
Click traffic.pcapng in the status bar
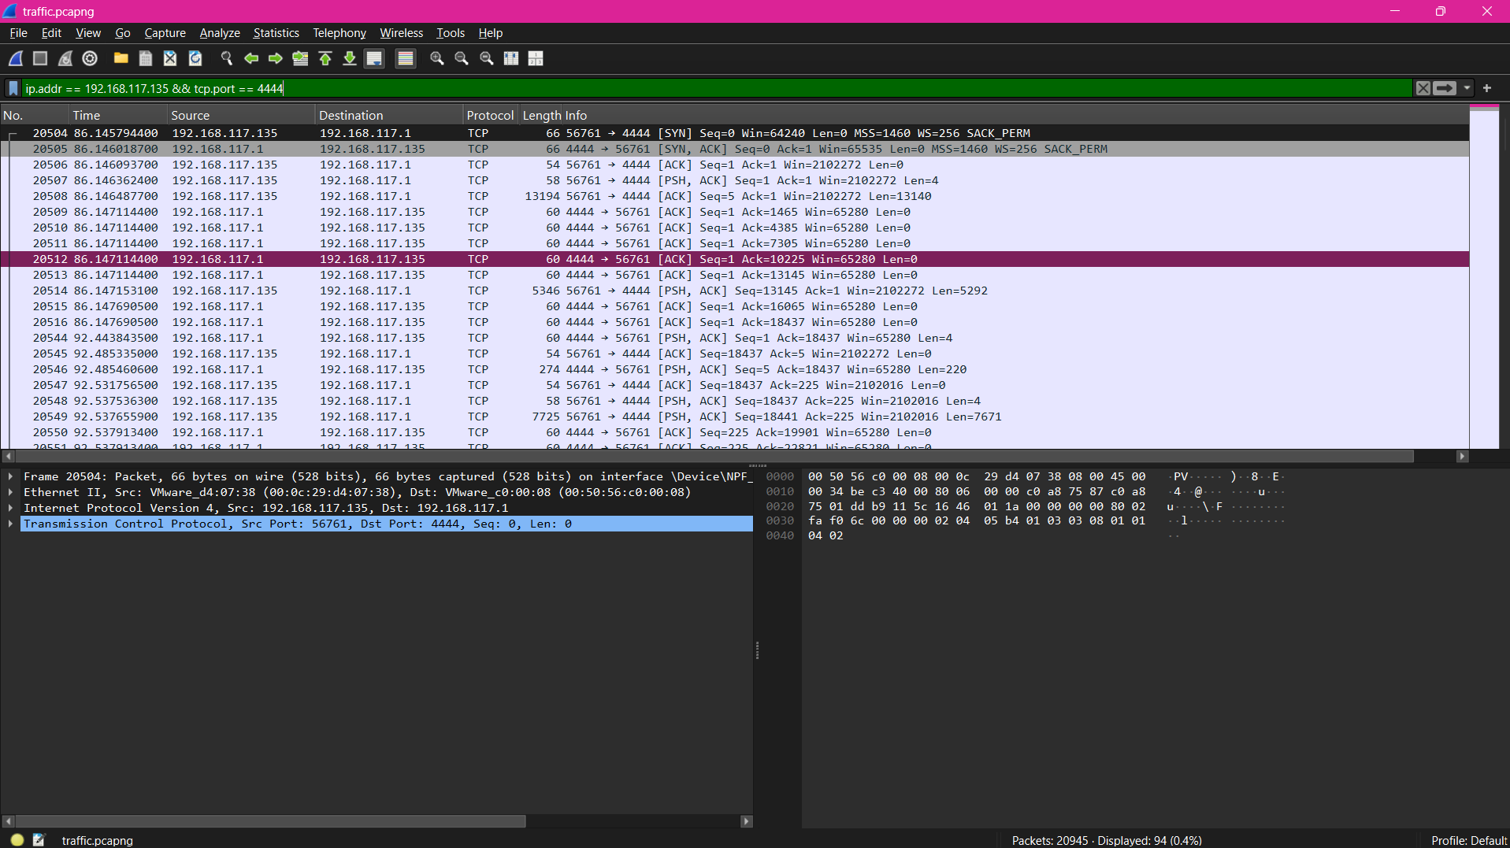coord(97,840)
